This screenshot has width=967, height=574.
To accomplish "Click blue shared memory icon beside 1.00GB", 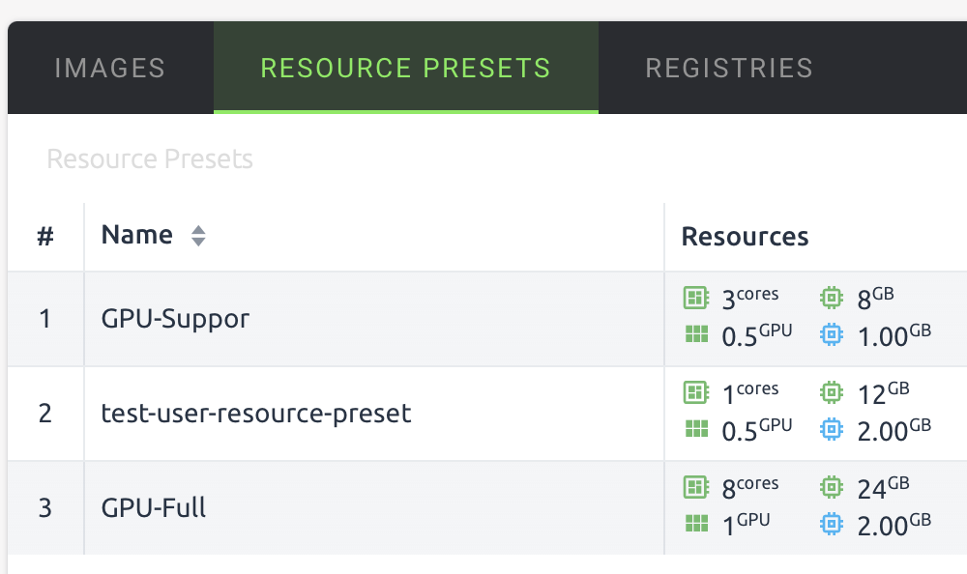I will [831, 334].
